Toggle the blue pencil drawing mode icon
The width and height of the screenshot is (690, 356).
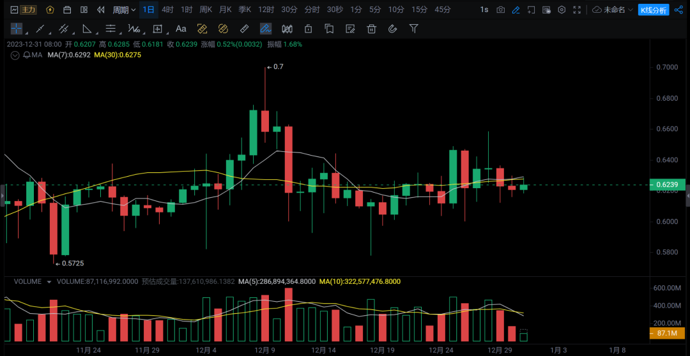516,10
